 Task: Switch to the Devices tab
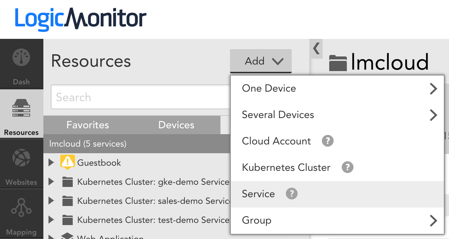point(176,125)
